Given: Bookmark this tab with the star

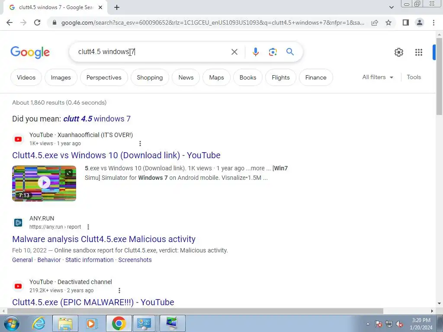Looking at the screenshot, I should (x=389, y=22).
